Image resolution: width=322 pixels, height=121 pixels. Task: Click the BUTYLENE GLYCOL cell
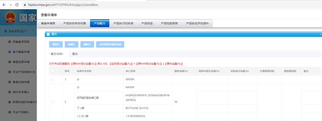[x=148, y=108]
